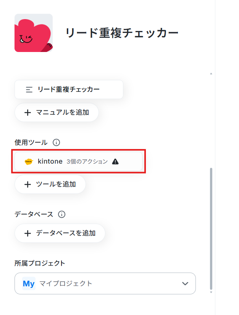Click the warning triangle on kintone row

[x=115, y=161]
